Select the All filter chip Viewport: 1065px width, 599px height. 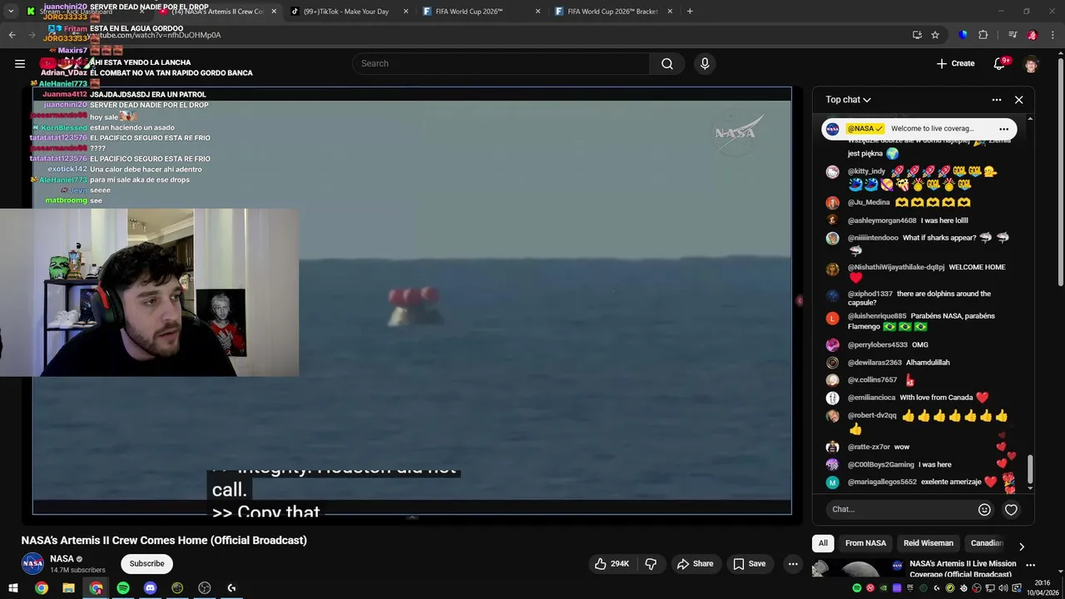pos(823,543)
